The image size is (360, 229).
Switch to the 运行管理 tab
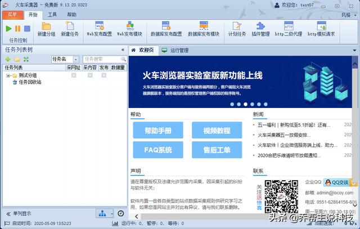pyautogui.click(x=175, y=50)
